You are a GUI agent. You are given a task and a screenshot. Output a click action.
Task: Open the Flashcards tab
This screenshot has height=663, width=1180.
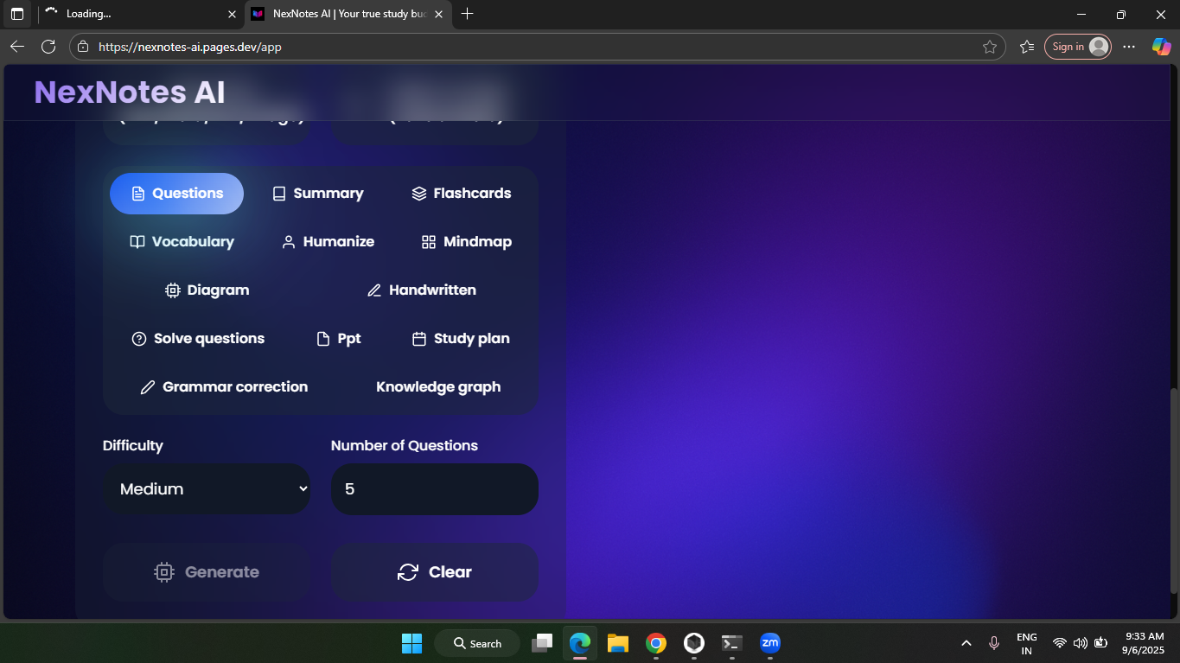(461, 194)
